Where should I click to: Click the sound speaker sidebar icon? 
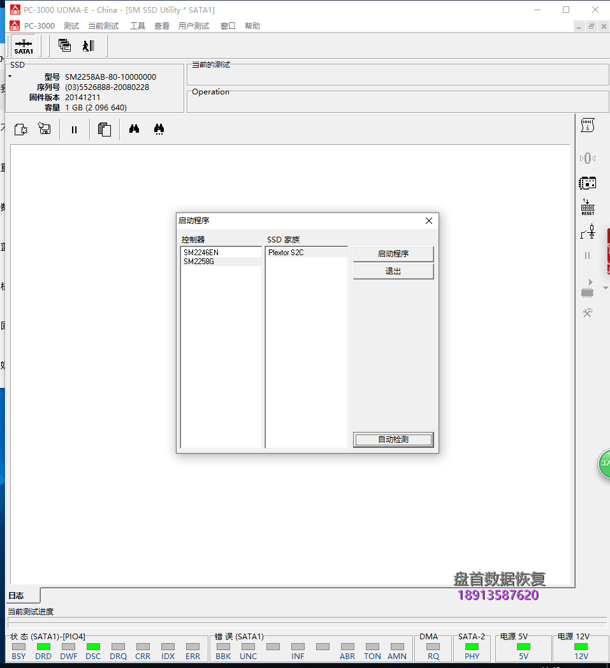[588, 158]
